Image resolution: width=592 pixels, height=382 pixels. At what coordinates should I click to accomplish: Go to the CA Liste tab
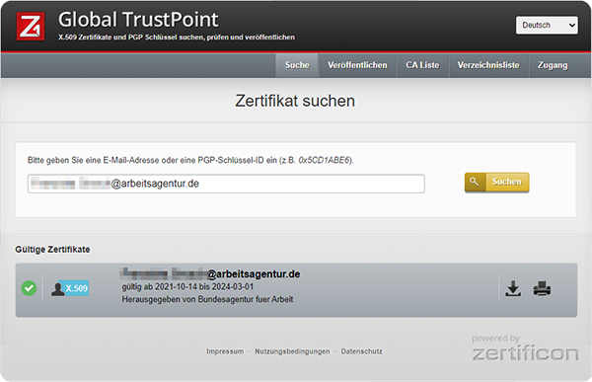click(x=422, y=65)
